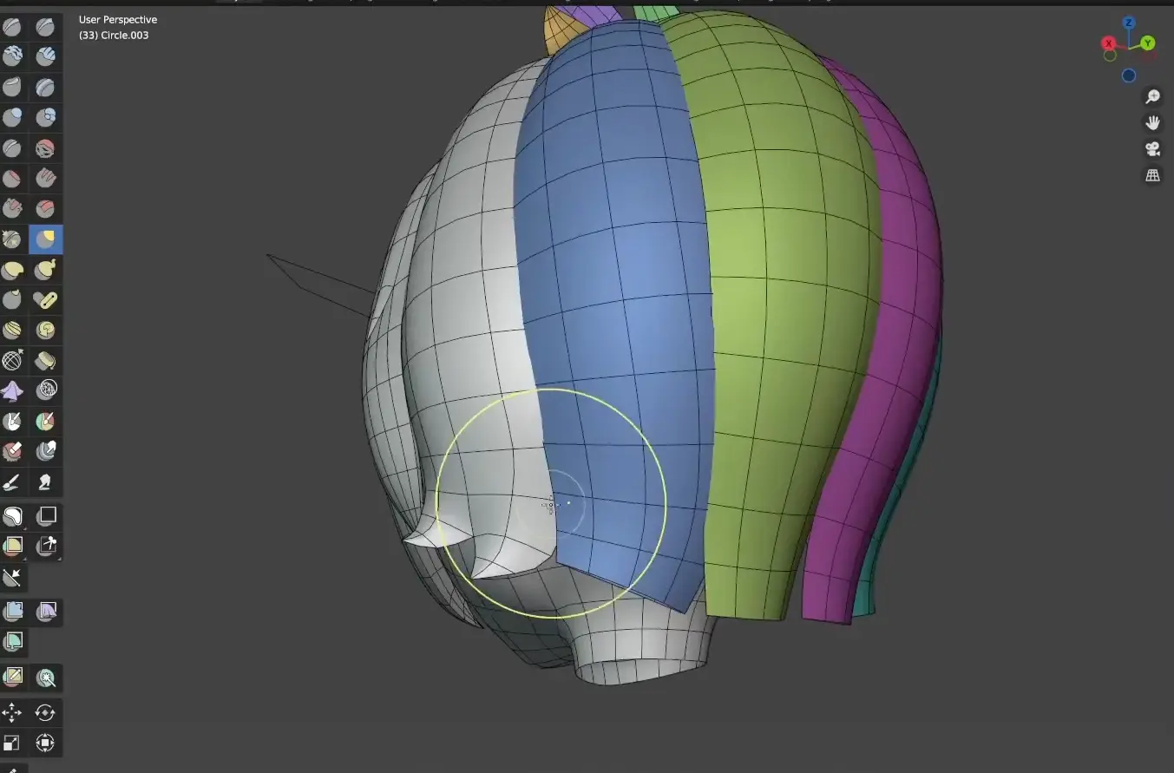Select the active Grab brush

(x=45, y=239)
